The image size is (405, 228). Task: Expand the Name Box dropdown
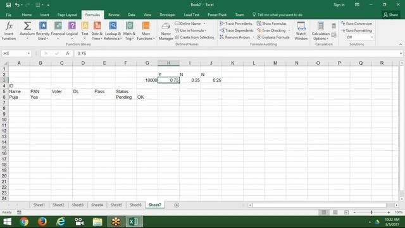(28, 53)
